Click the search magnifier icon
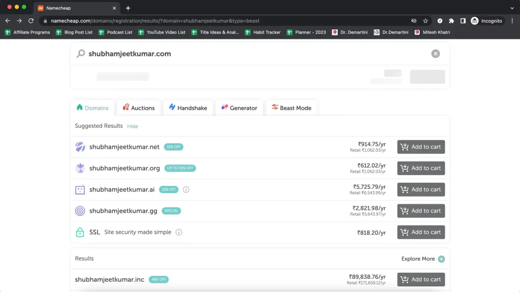Image resolution: width=520 pixels, height=292 pixels. (81, 53)
